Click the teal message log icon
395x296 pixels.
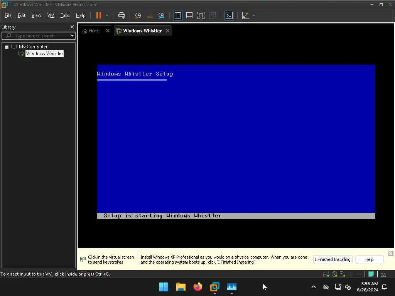coord(371,274)
